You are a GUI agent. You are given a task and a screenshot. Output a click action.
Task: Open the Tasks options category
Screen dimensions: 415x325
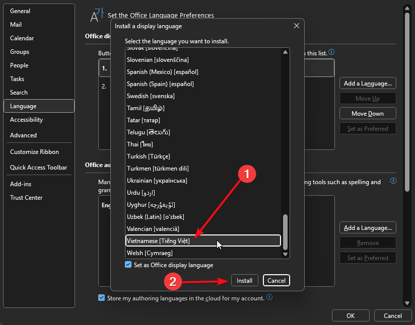(x=39, y=79)
